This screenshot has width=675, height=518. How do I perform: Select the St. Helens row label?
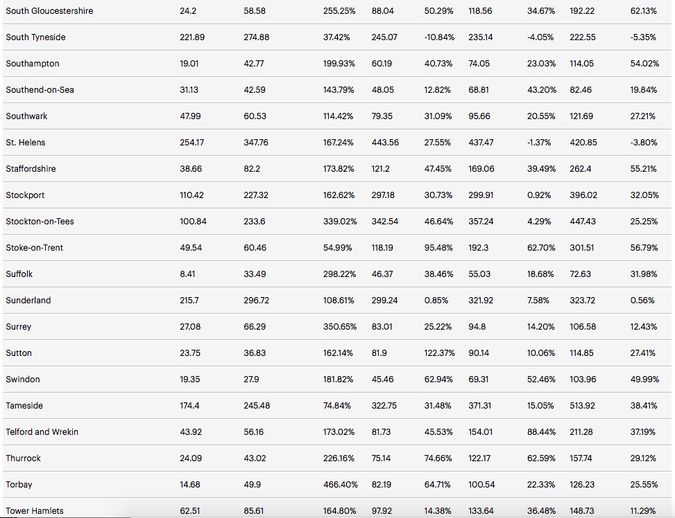[x=25, y=143]
